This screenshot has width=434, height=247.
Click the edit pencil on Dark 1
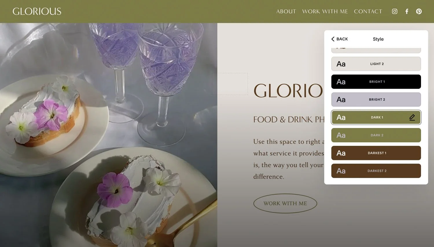pos(412,117)
